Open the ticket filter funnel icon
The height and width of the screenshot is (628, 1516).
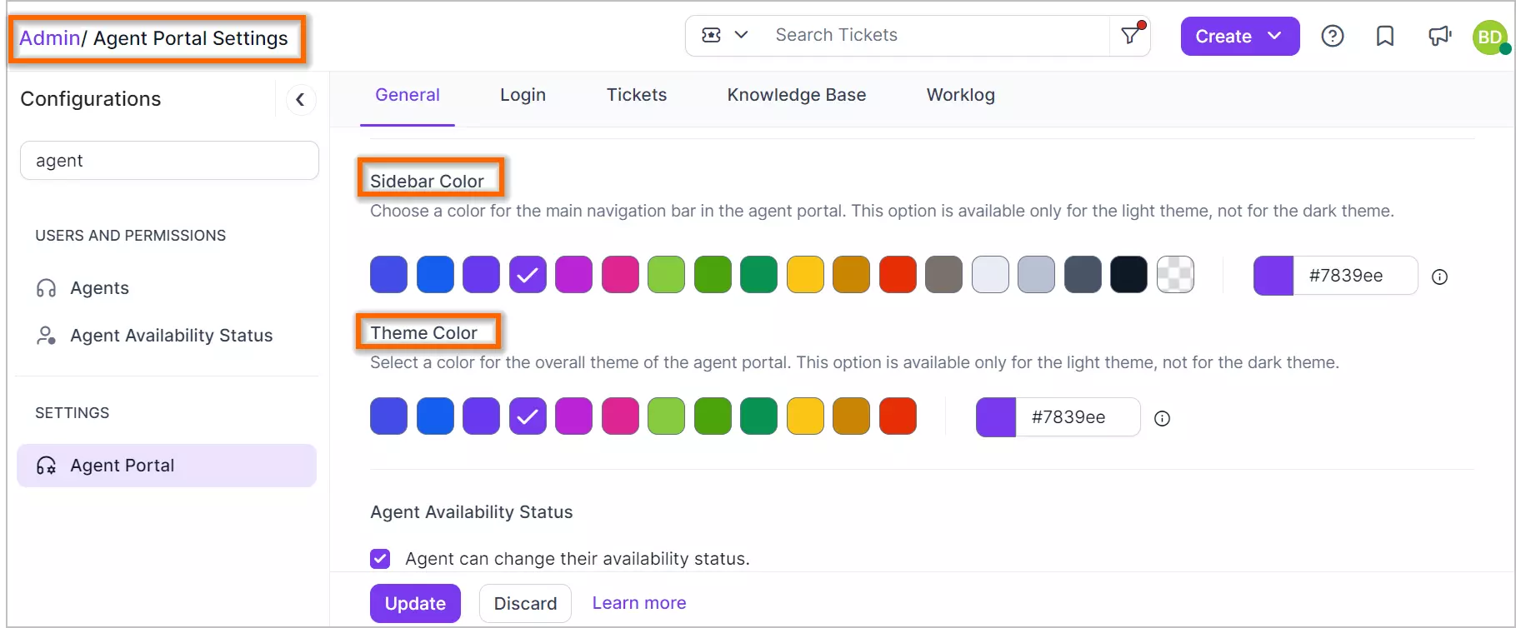tap(1130, 35)
